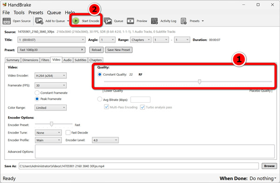The width and height of the screenshot is (280, 183).
Task: Click the Constant Quality slider handle
Action: click(199, 82)
